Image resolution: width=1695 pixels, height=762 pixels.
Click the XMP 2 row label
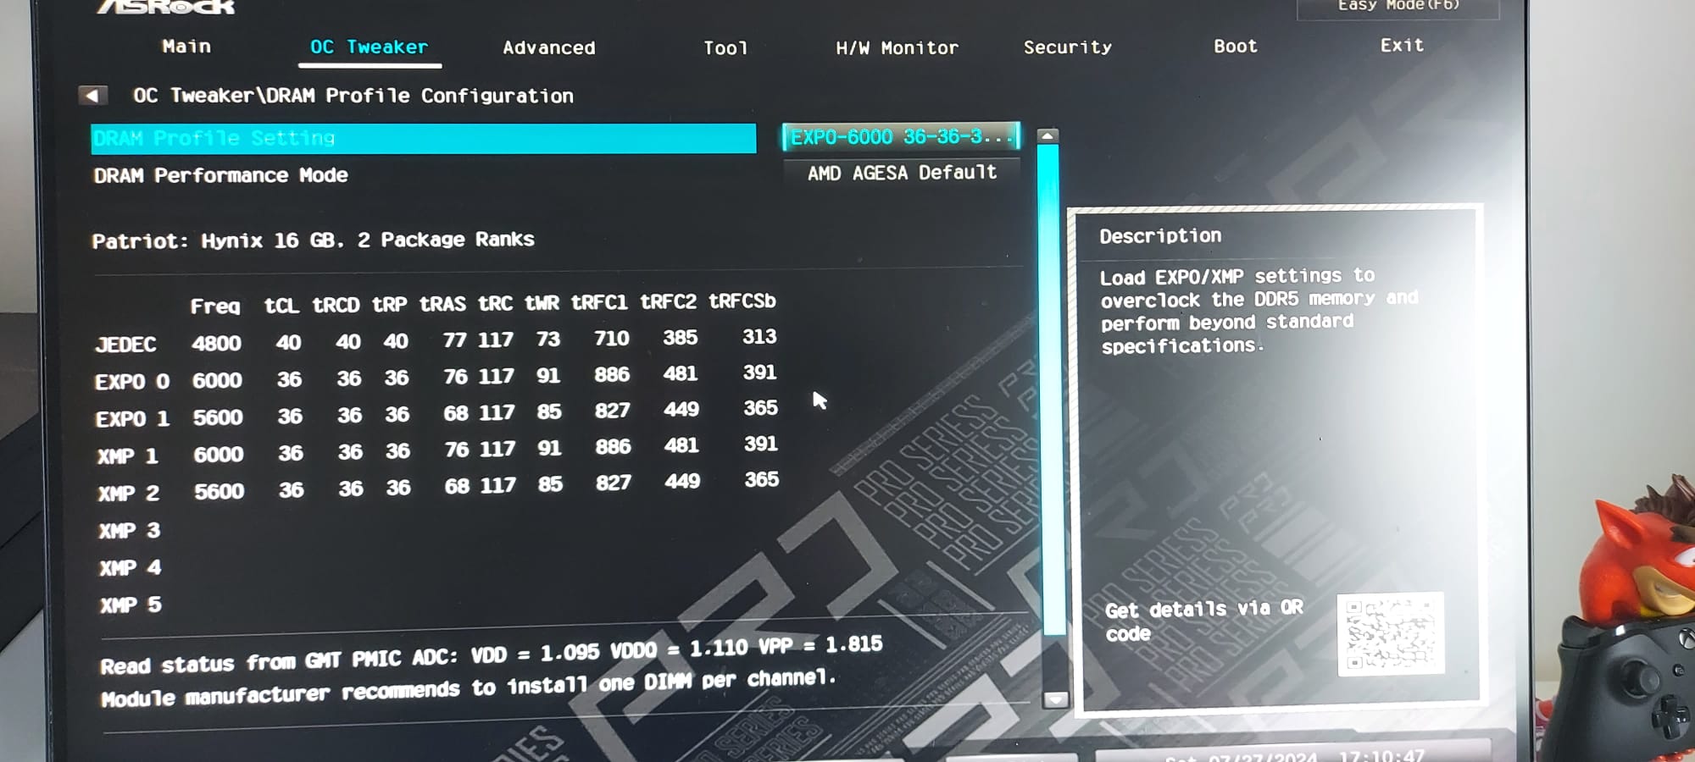point(129,494)
